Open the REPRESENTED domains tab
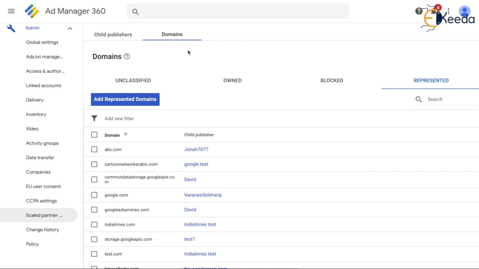479x269 pixels. [431, 80]
